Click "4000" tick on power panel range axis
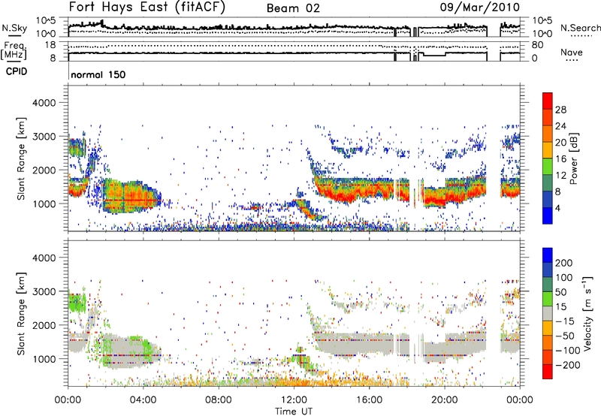Image resolution: width=601 pixels, height=416 pixels. click(x=44, y=103)
